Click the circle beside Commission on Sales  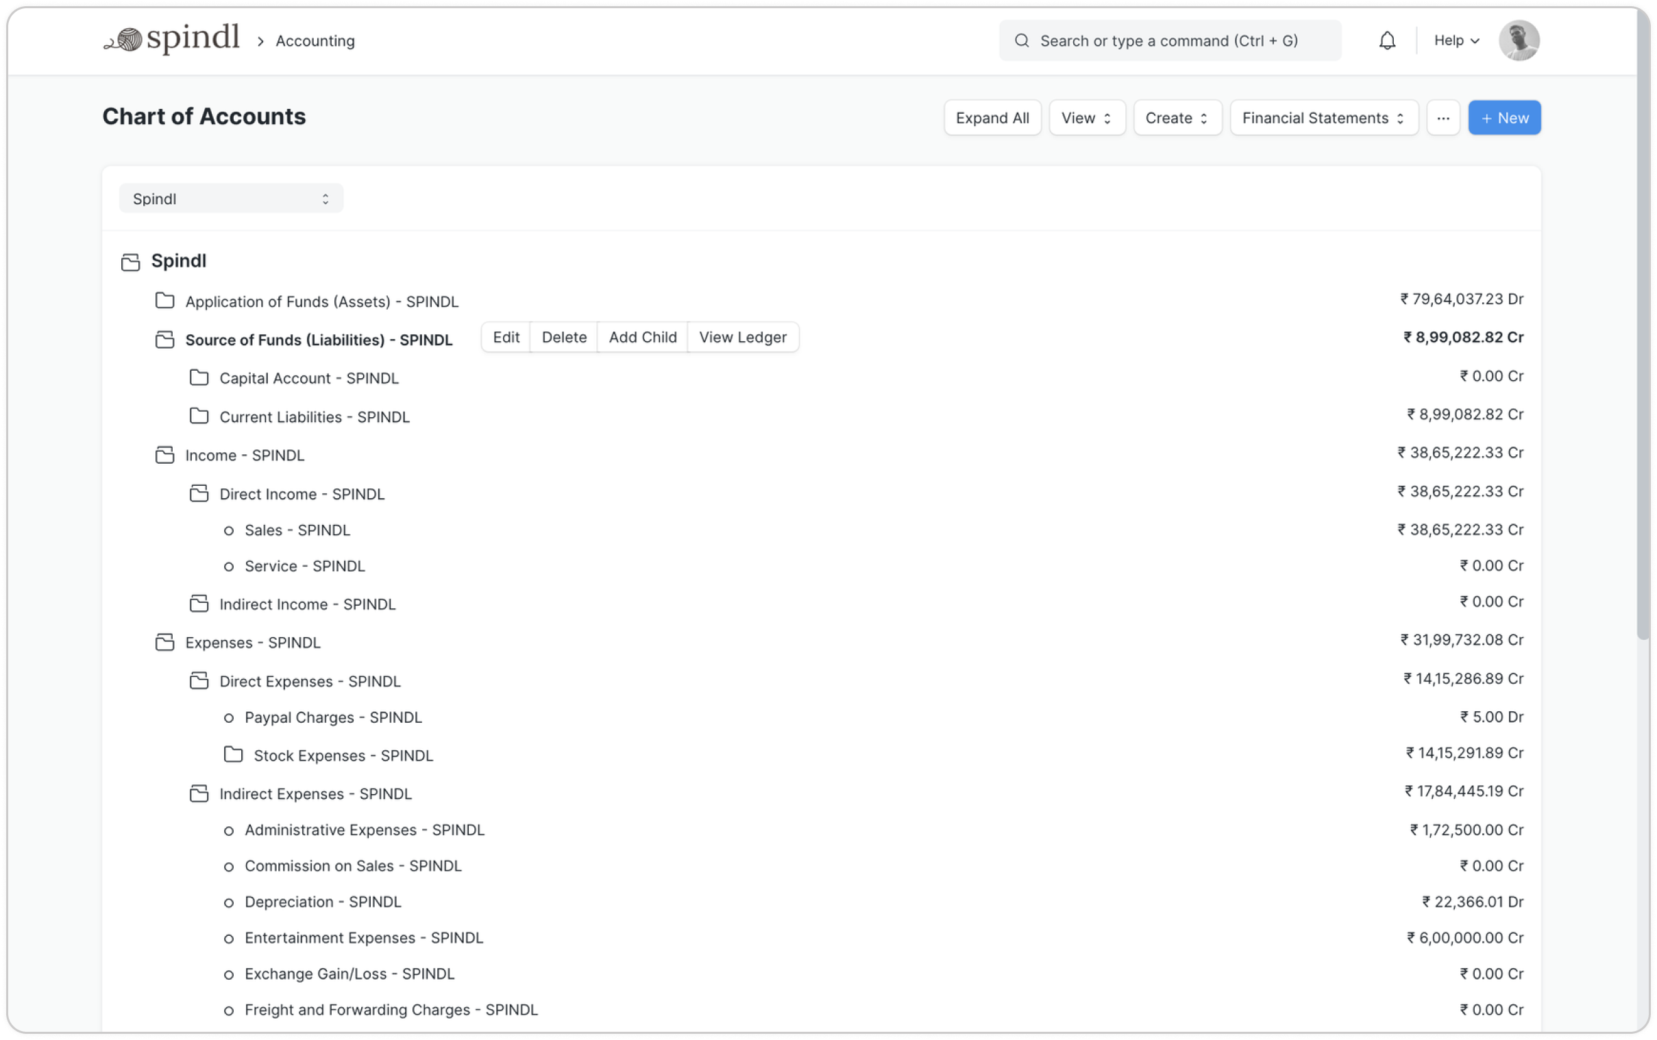pos(228,866)
